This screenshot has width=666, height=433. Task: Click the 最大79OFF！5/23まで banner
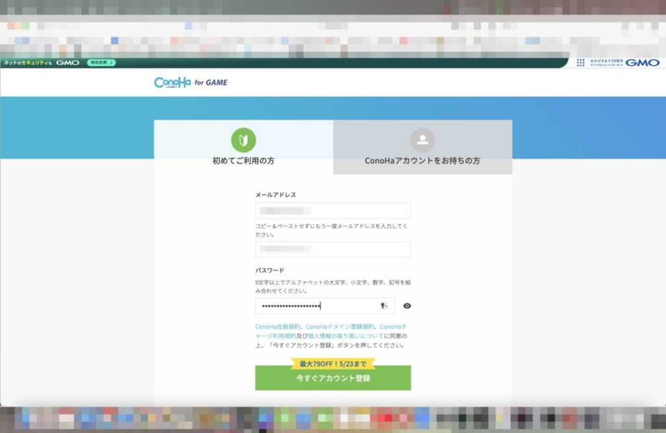[x=333, y=364]
